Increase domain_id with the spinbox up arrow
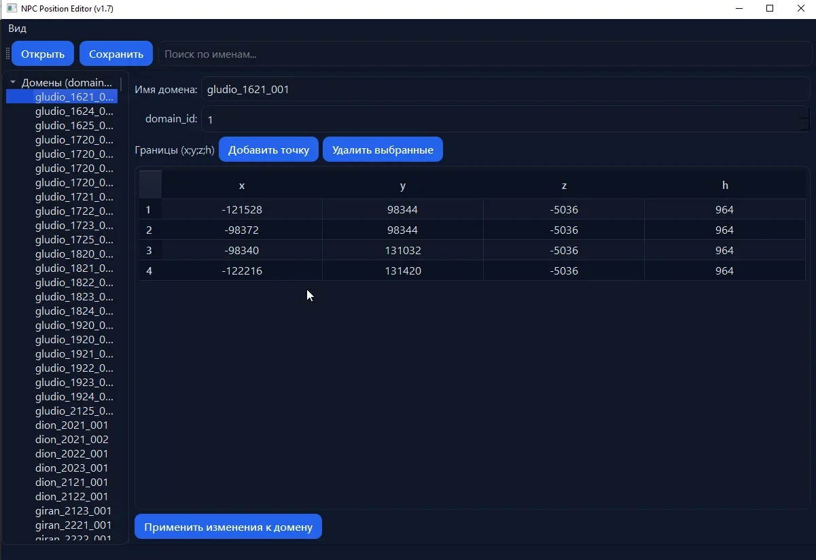 [804, 113]
